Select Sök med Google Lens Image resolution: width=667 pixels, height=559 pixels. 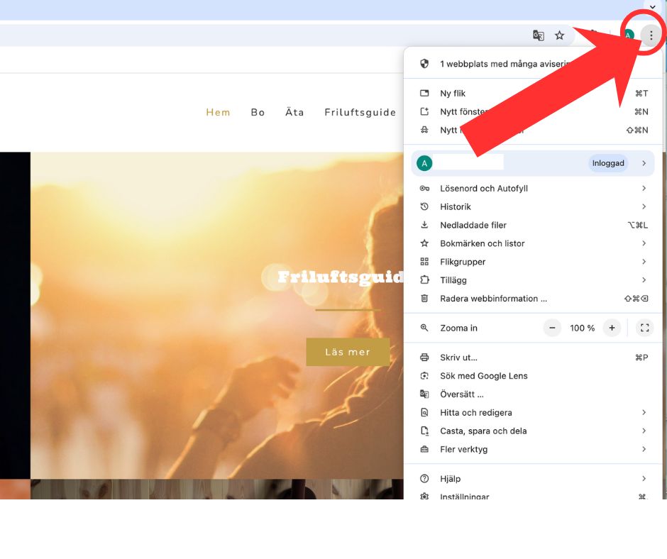tap(484, 376)
